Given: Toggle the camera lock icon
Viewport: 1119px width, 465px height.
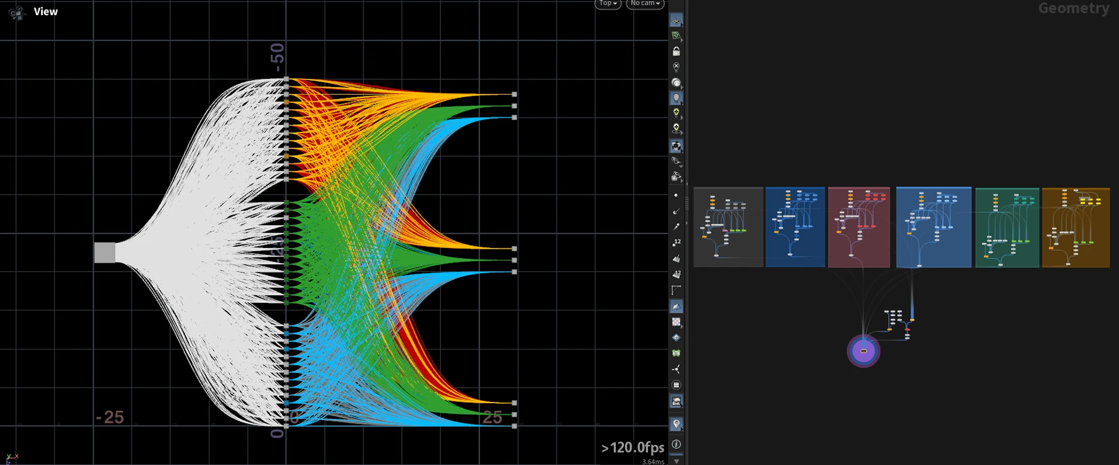Looking at the screenshot, I should coord(676,51).
